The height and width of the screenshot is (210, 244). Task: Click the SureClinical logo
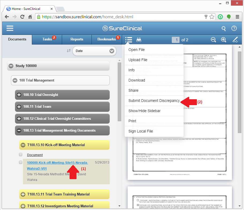click(x=122, y=28)
